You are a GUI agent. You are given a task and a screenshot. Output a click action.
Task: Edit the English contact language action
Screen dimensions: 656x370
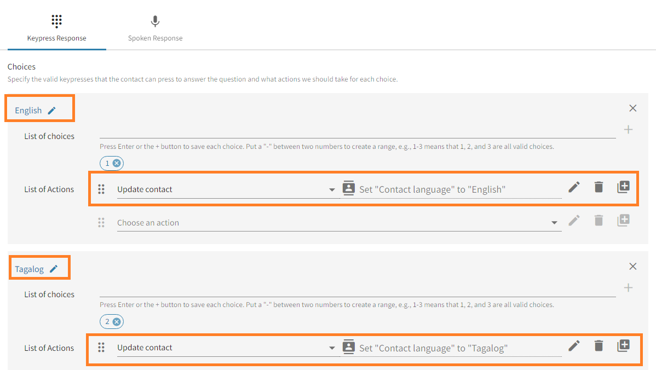(x=574, y=187)
